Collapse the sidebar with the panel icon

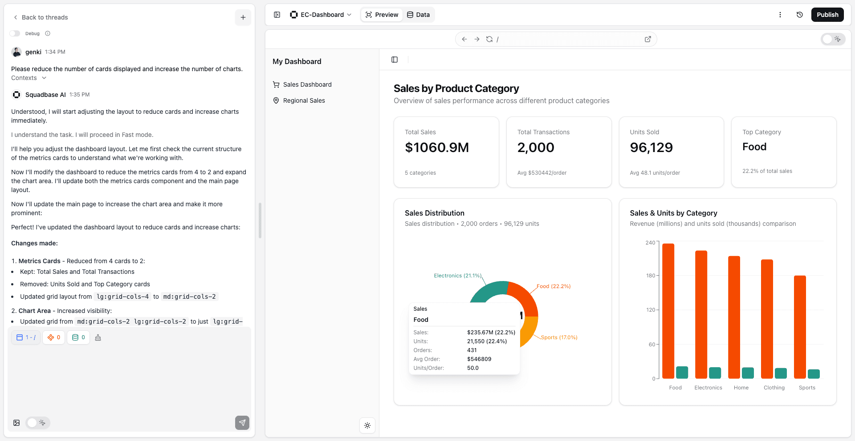pos(277,14)
